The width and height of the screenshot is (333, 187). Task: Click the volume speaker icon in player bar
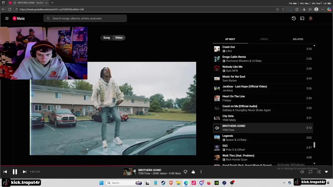click(302, 172)
